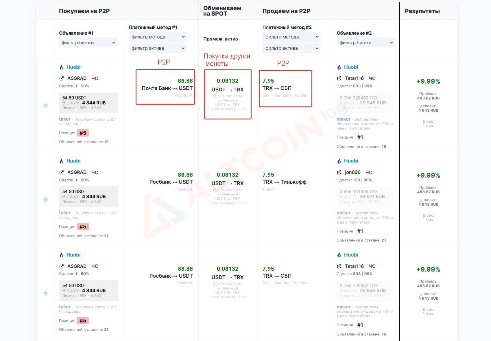Open Tatar116 external link icon in third row
Screen dimensions: 491x341
pos(339,266)
